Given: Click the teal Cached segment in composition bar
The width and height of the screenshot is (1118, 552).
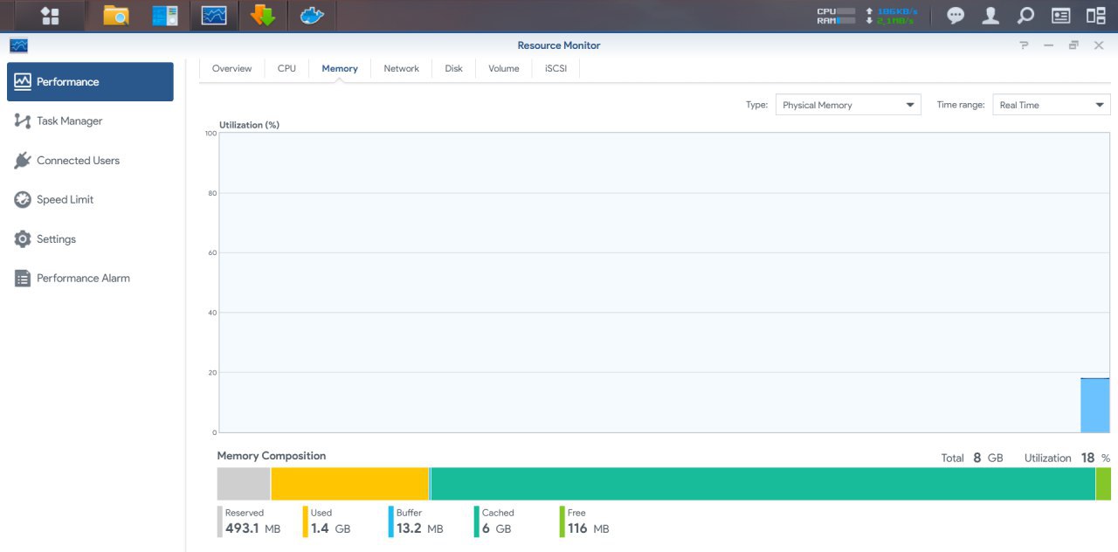Looking at the screenshot, I should point(763,484).
